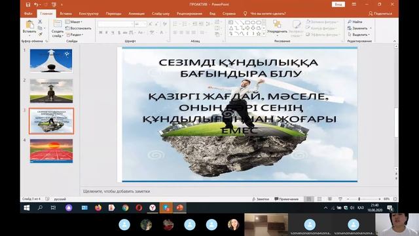Start Slide Show view icon in status bar
419x236 pixels.
point(340,199)
